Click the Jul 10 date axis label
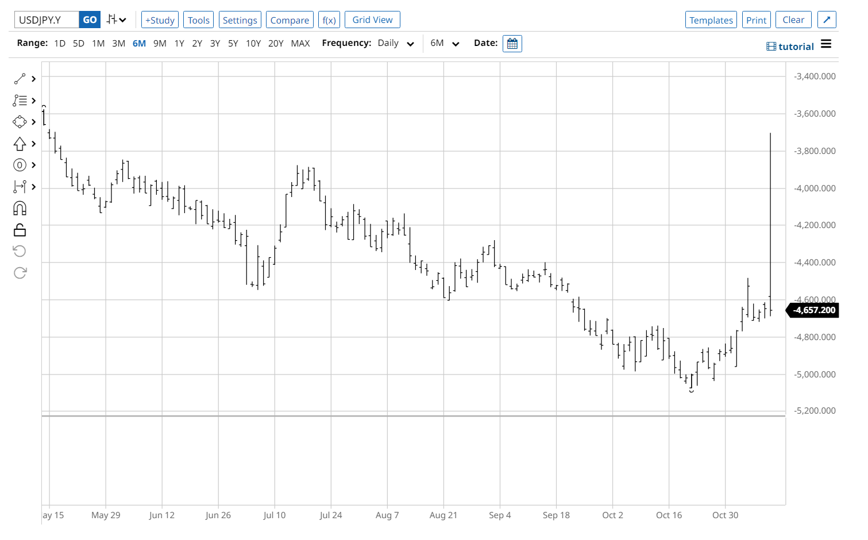This screenshot has height=540, width=868. pyautogui.click(x=274, y=515)
